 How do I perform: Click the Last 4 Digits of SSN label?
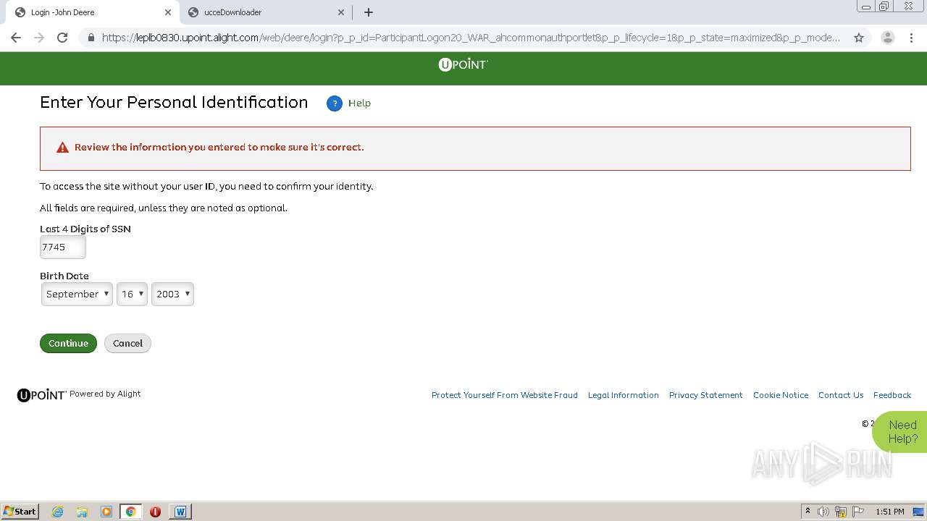(x=85, y=229)
